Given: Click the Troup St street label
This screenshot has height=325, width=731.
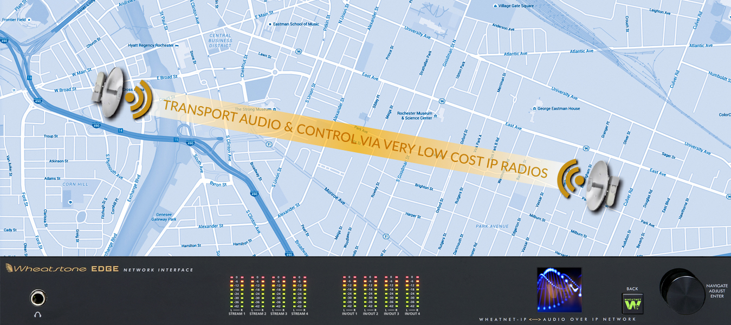Looking at the screenshot, I should click(x=51, y=136).
